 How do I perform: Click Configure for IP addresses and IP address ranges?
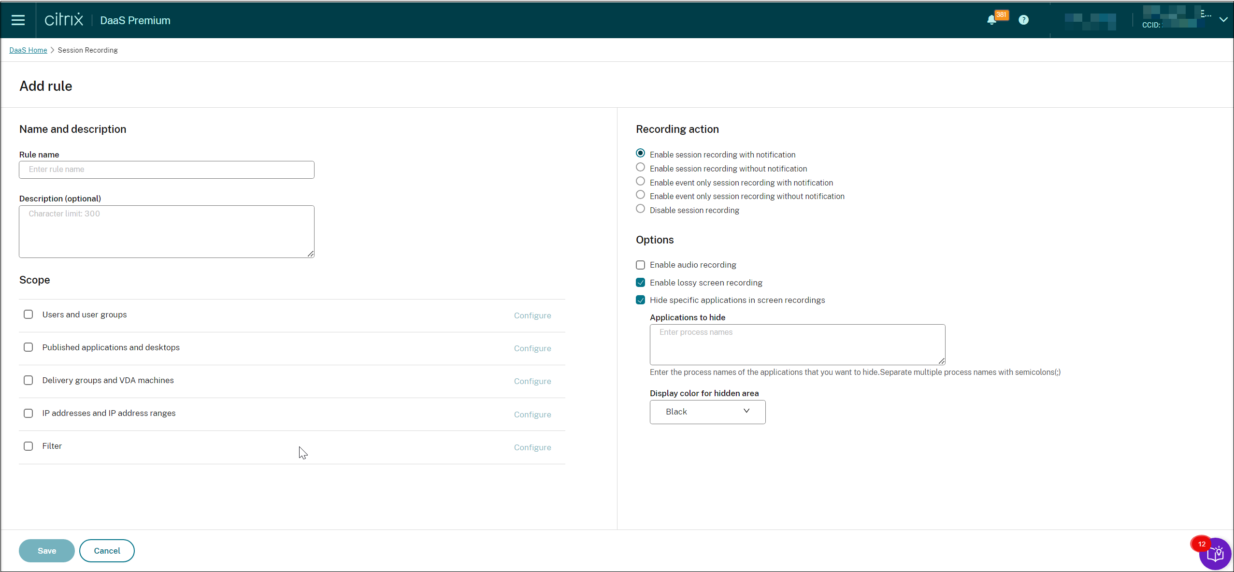click(533, 414)
